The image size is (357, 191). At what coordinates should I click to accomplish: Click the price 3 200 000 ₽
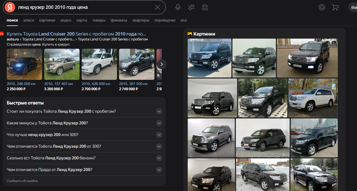54,89
